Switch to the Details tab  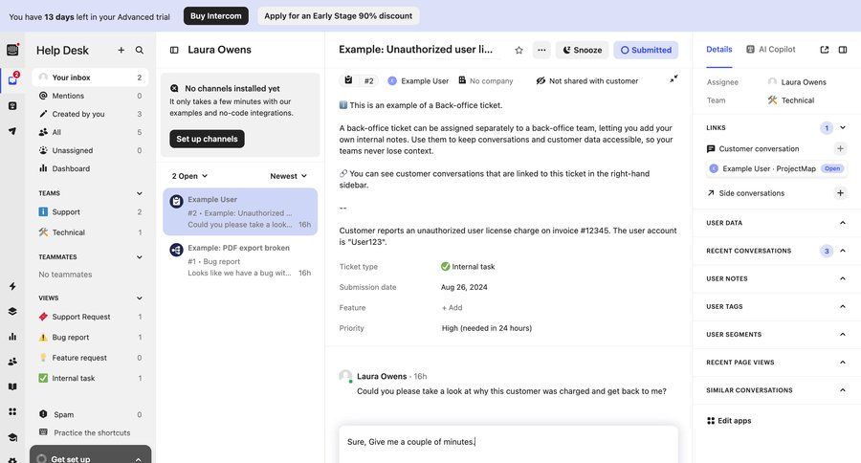pyautogui.click(x=718, y=50)
